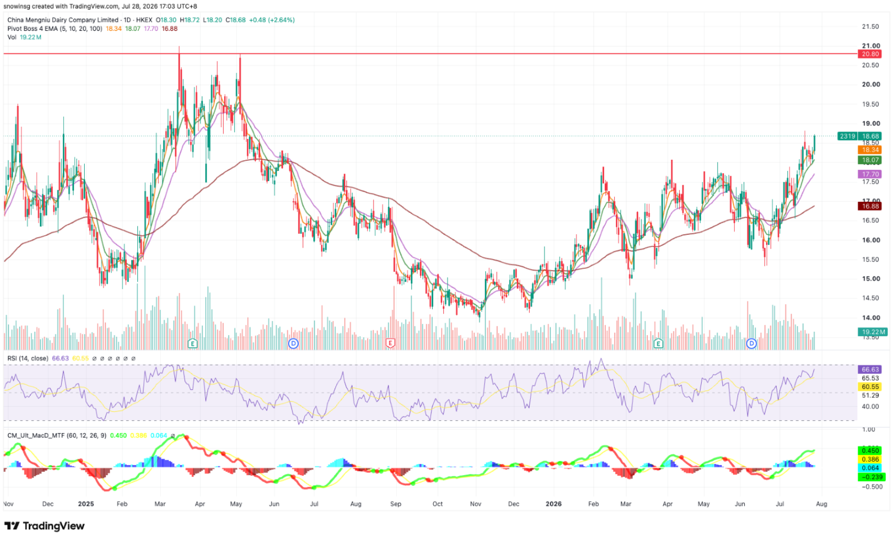Click the green 18.07 value in EMA legend
Viewport: 894px width, 539px height.
(x=133, y=29)
